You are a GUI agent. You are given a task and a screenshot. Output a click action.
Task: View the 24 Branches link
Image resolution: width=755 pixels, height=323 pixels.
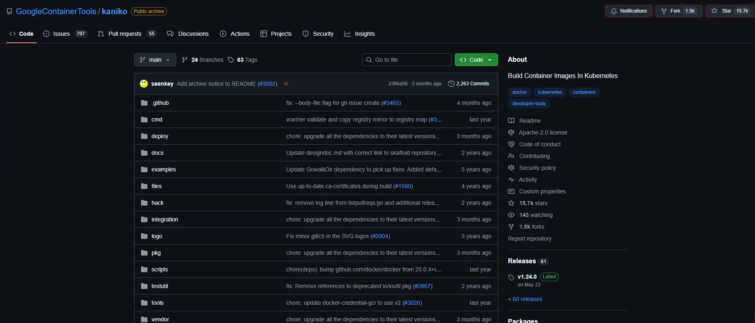point(203,60)
